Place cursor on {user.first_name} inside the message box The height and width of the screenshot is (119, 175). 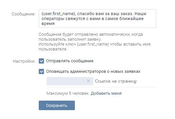(x=58, y=14)
